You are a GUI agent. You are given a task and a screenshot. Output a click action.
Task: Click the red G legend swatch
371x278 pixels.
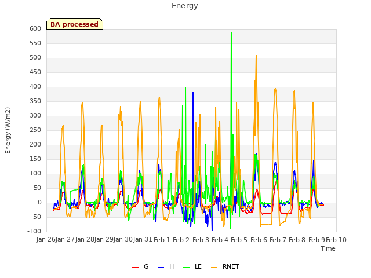coord(135,268)
